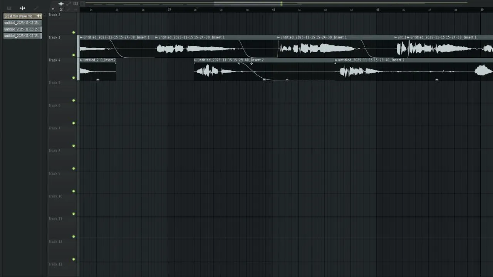The height and width of the screenshot is (277, 493).
Task: Mute Track 4 with its green light
Action: pyautogui.click(x=74, y=78)
